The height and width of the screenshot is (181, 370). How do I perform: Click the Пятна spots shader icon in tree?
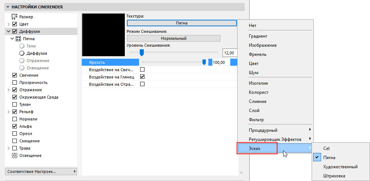click(18, 39)
